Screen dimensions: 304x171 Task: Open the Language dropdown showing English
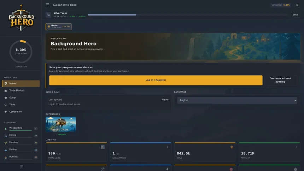[x=237, y=100]
